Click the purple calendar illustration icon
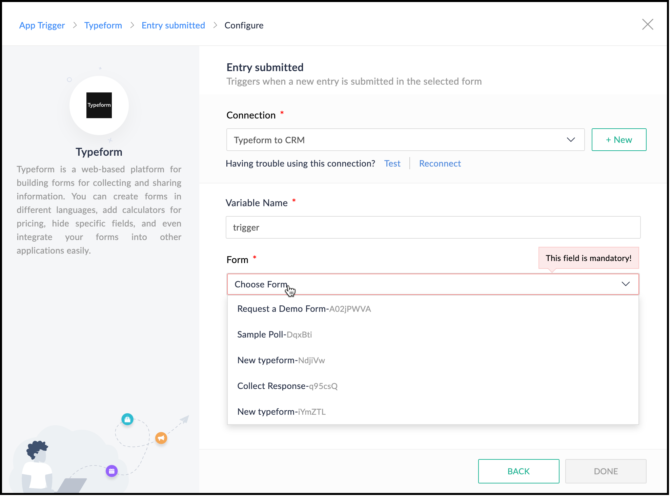 pyautogui.click(x=112, y=471)
